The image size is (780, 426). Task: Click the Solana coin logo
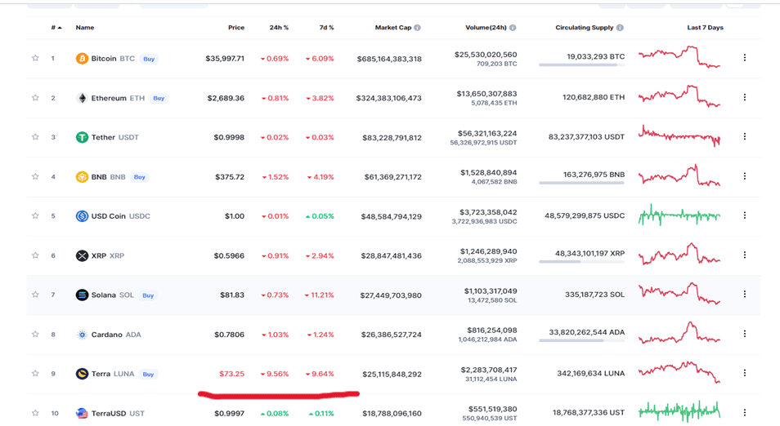pos(82,295)
